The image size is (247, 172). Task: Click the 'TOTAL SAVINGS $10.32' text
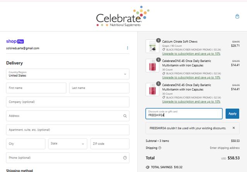pos(167,167)
